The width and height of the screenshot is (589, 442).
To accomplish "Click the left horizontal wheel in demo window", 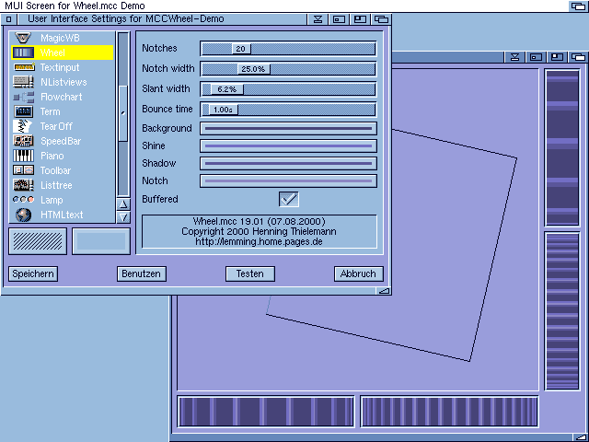I will pyautogui.click(x=266, y=412).
